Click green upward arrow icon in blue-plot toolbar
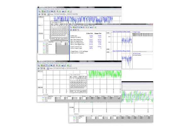 [x=60, y=11]
